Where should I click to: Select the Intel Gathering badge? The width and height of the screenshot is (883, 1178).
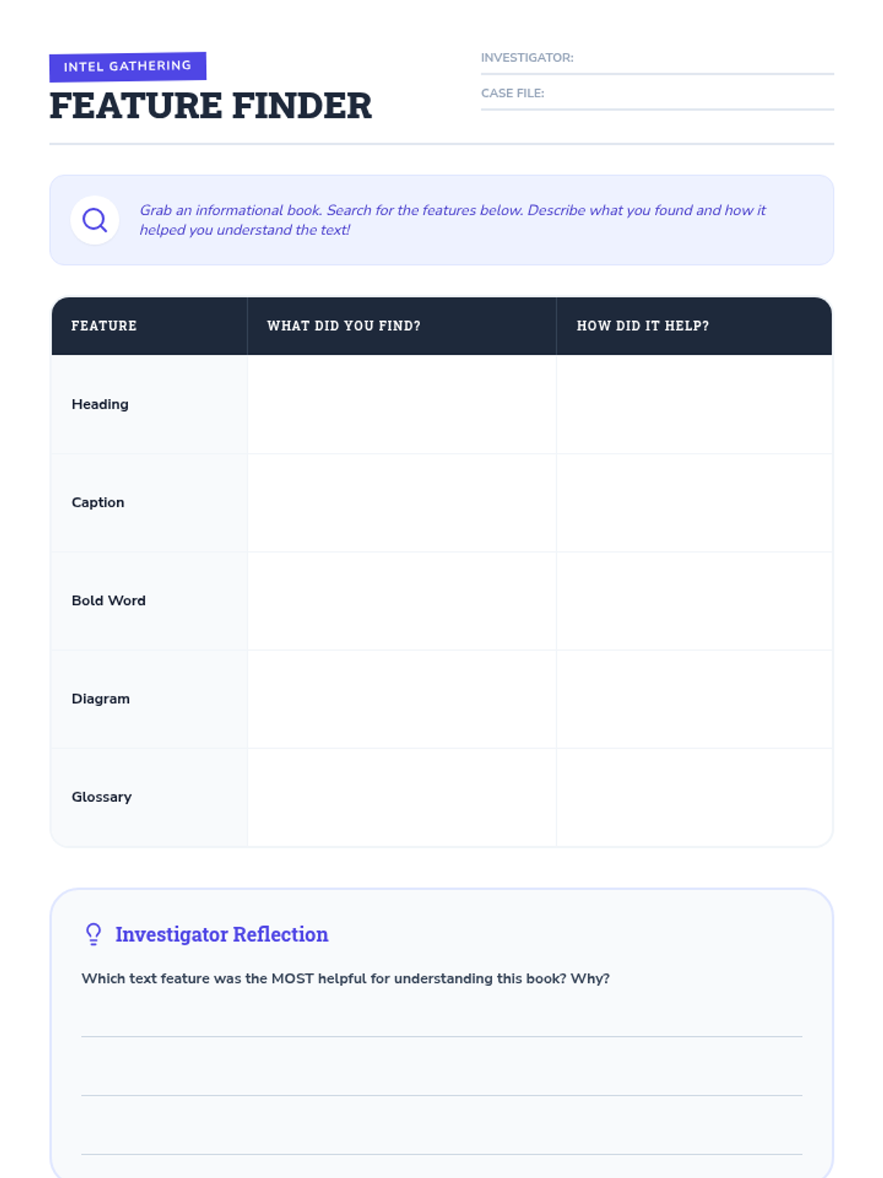click(x=127, y=66)
